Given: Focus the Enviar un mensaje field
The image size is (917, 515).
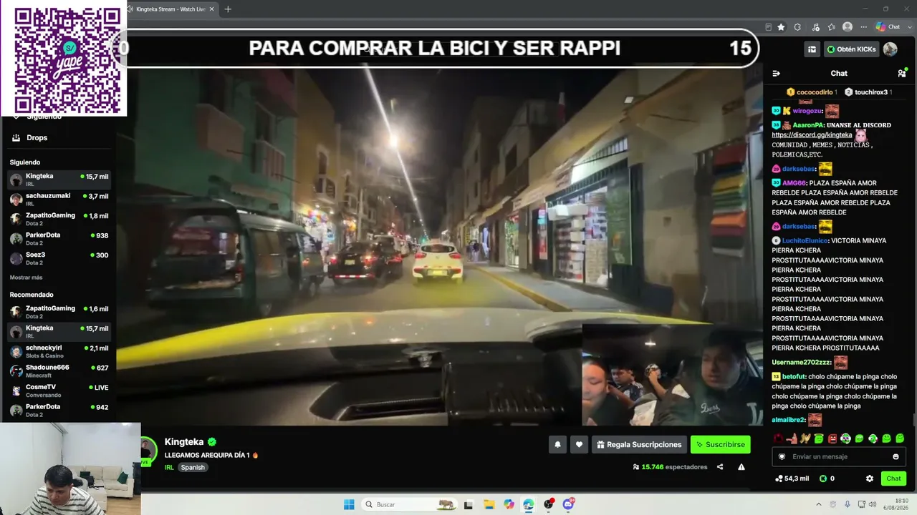Looking at the screenshot, I should point(839,456).
